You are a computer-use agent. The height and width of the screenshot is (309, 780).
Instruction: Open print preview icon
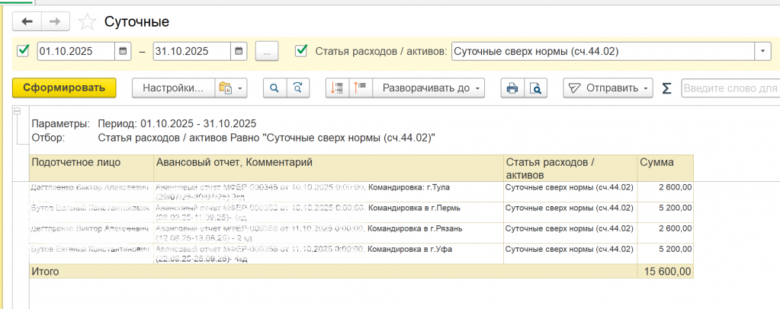click(536, 88)
